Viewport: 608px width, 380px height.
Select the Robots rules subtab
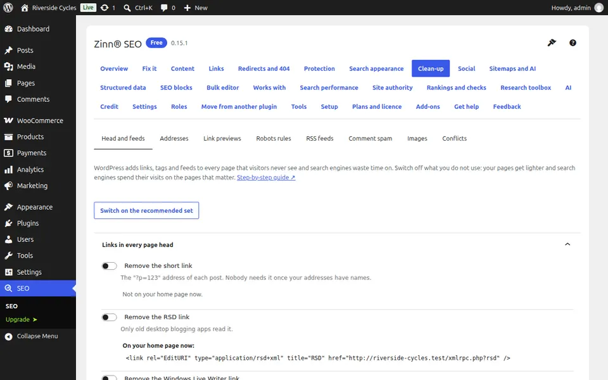274,139
